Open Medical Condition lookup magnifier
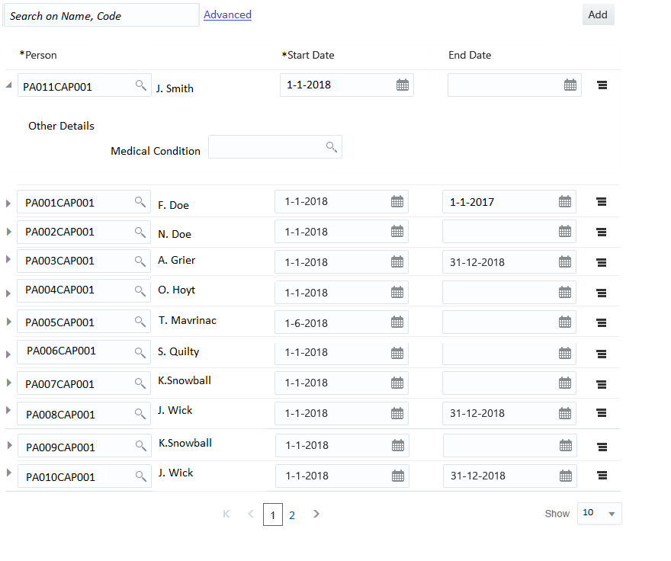Viewport: 671px width, 561px height. [331, 147]
